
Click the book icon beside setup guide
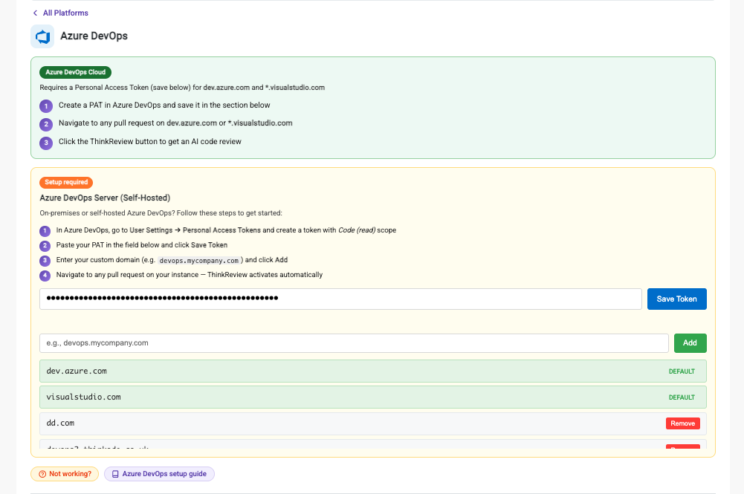(114, 474)
